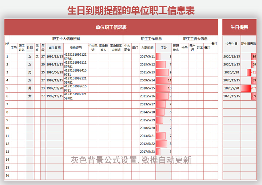Select the 单位职工信息表 red banner header
This screenshot has width=262, height=185.
[x=111, y=27]
